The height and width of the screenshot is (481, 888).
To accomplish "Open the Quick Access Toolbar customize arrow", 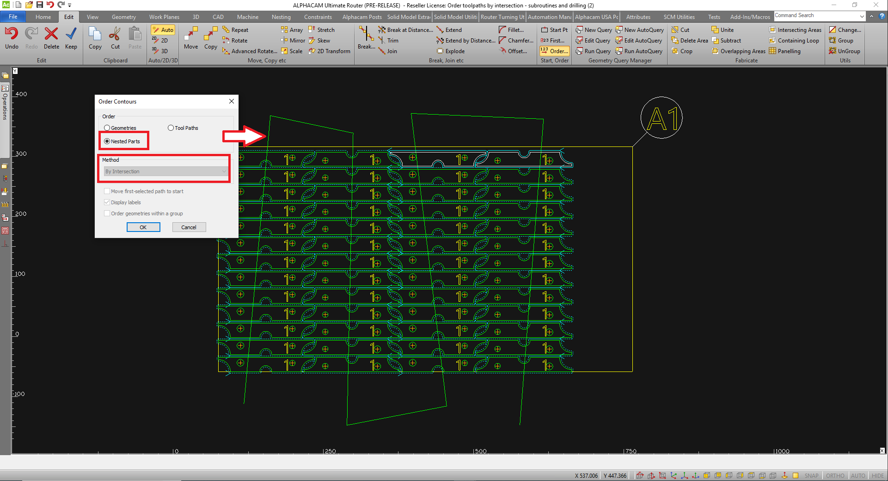I will (70, 5).
